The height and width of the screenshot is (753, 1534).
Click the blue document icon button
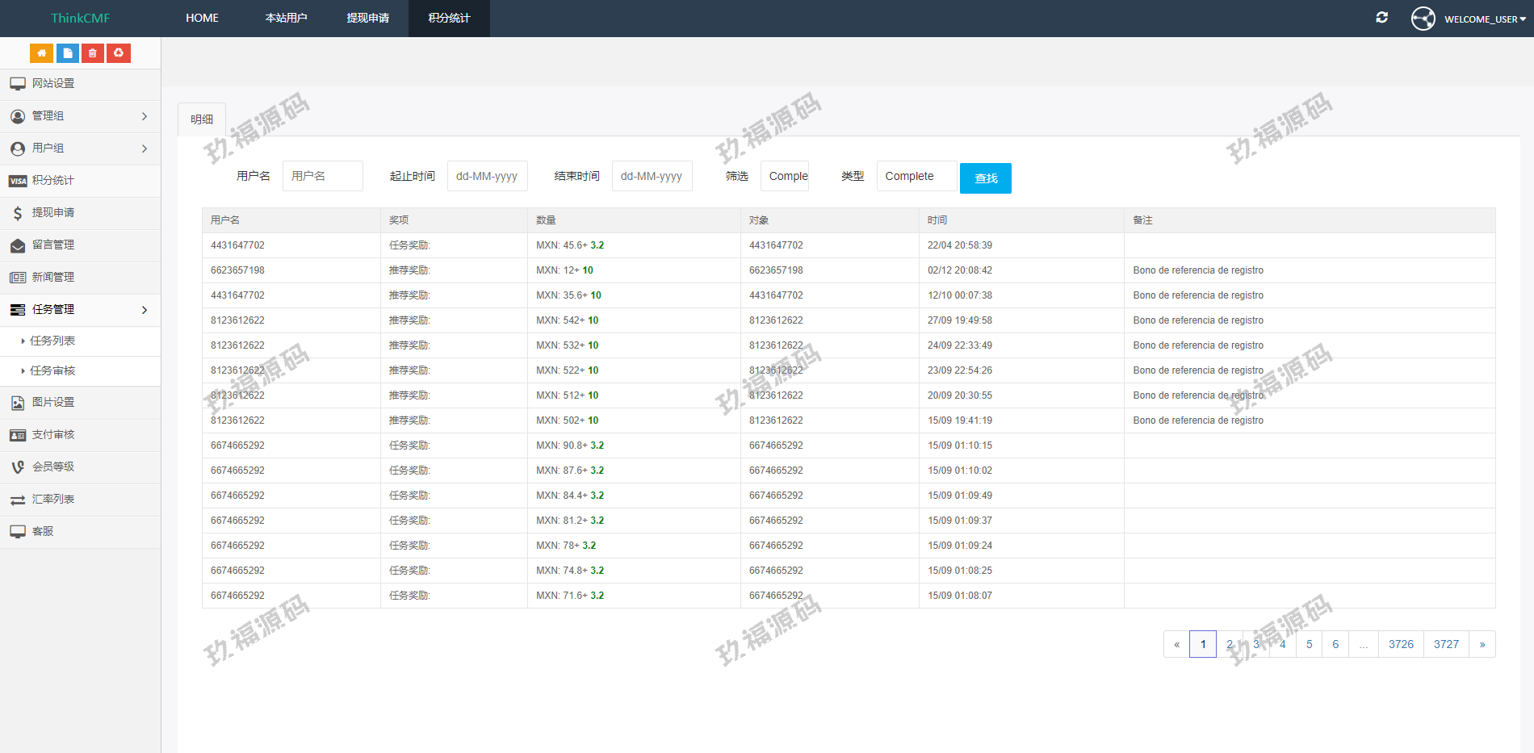click(x=67, y=53)
